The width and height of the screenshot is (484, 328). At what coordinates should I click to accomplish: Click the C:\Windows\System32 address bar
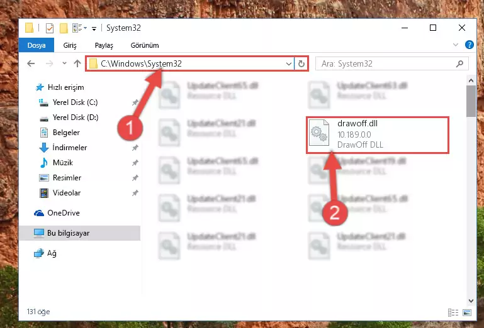[x=190, y=64]
